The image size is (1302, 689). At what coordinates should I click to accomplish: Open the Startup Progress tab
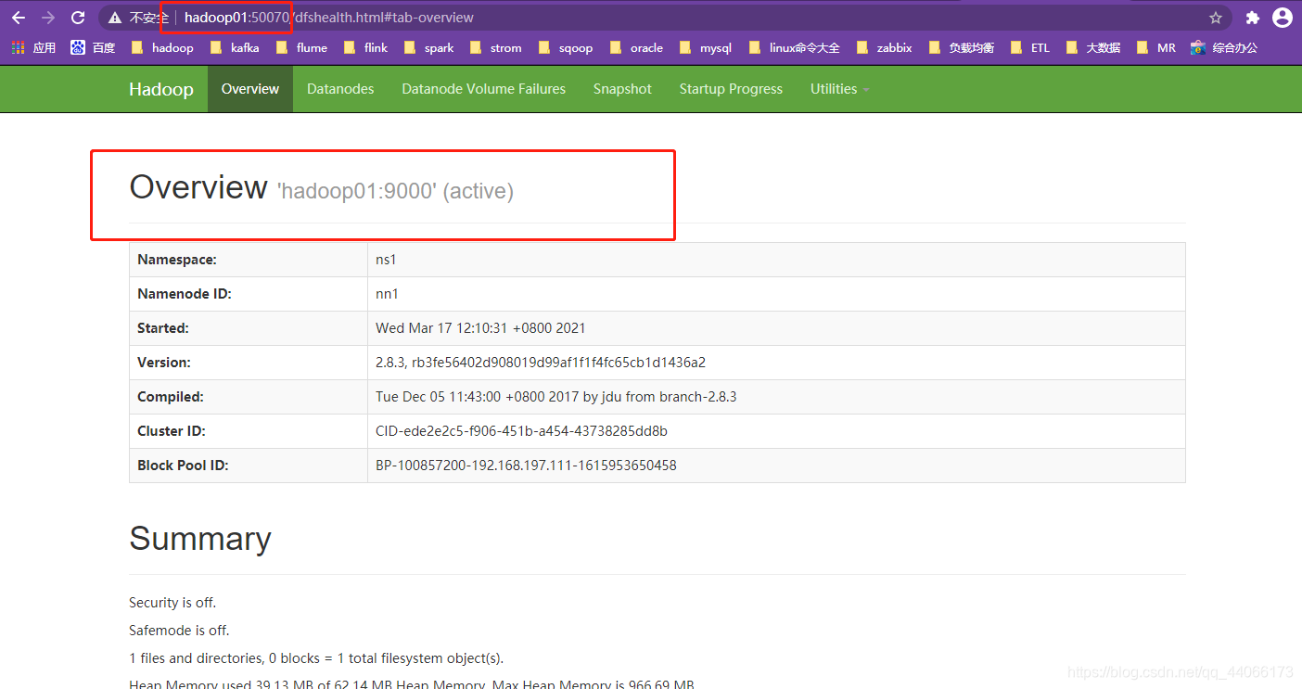[x=731, y=89]
